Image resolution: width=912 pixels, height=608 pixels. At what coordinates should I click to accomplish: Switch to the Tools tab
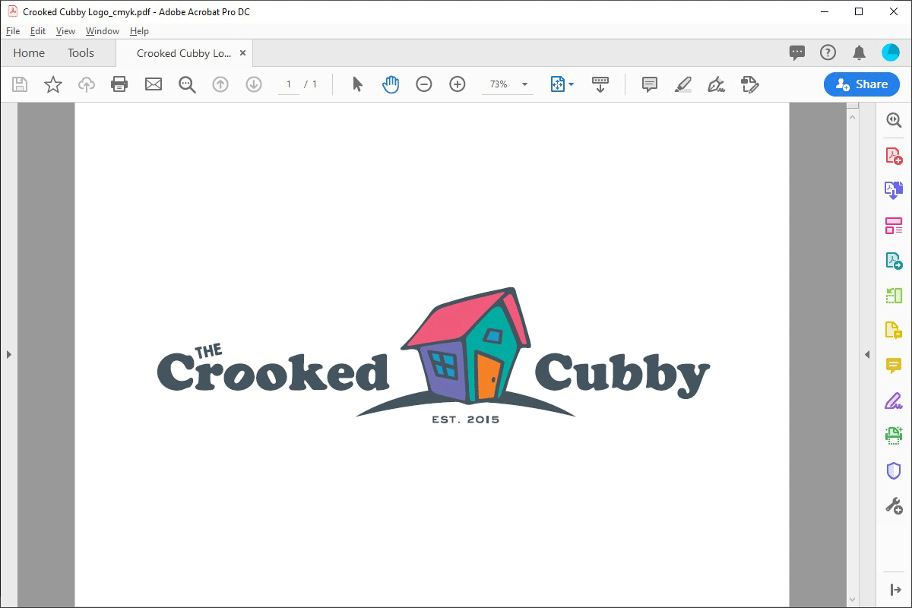81,53
